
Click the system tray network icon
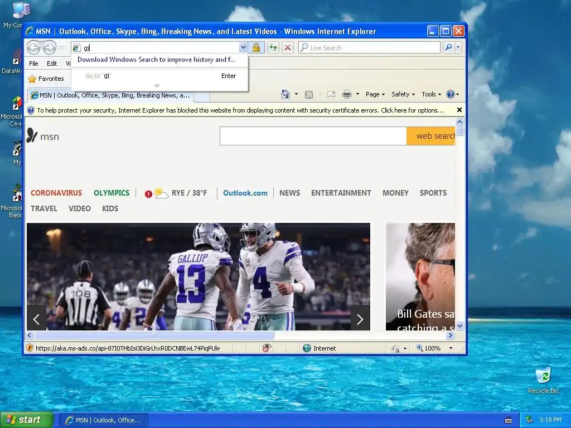530,420
